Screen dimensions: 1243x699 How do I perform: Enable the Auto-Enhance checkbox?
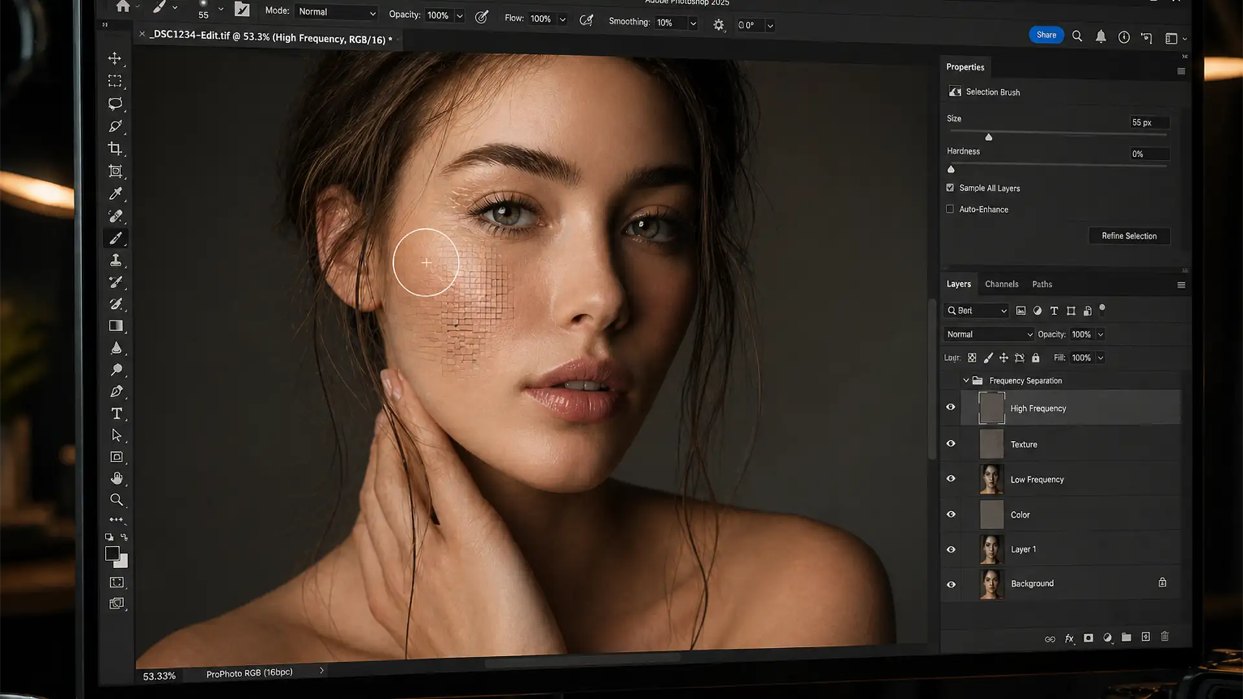(950, 208)
